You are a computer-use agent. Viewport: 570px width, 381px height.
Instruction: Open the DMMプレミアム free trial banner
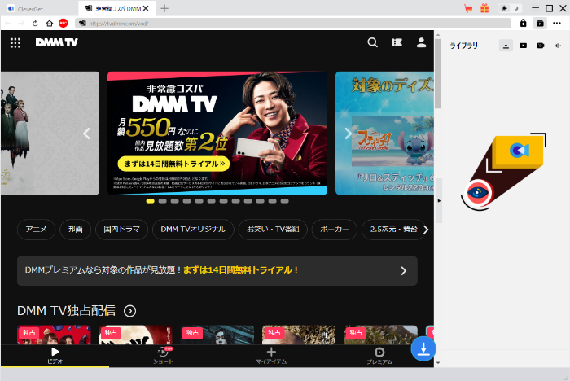217,270
